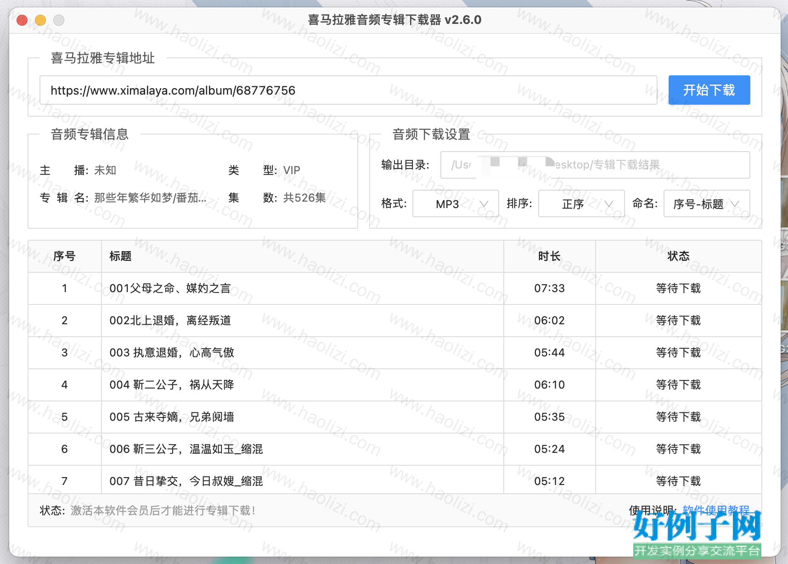Click the 开始下载 button
The width and height of the screenshot is (788, 564).
click(709, 90)
